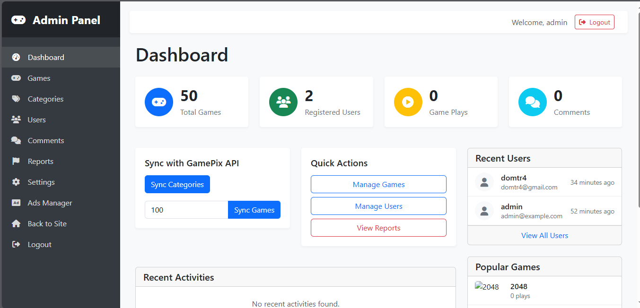Click the Settings gear icon in sidebar
This screenshot has height=308, width=640.
point(16,182)
